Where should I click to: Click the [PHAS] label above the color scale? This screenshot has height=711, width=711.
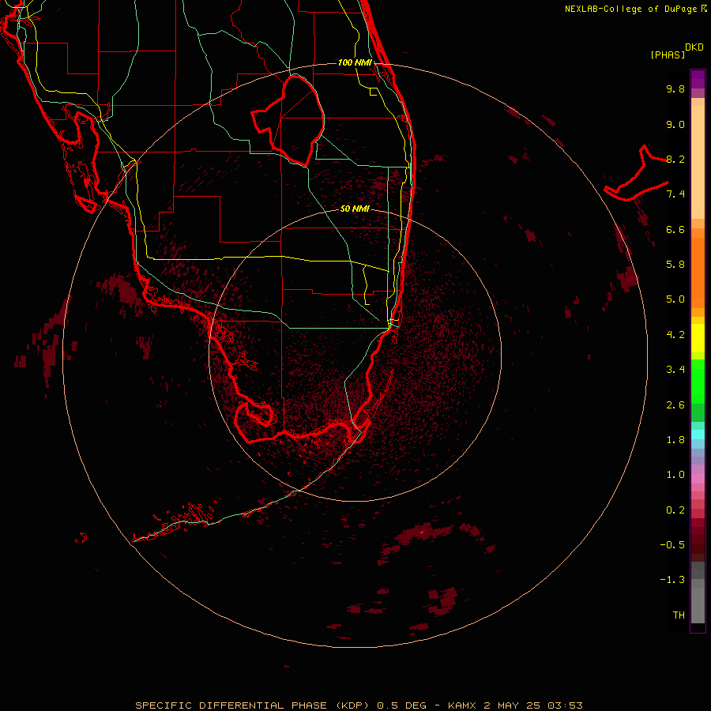(668, 55)
